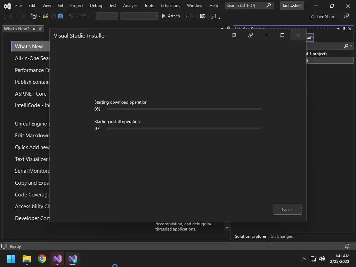The width and height of the screenshot is (356, 267).
Task: Expand Solution Explorer search options arrow
Action: point(351,46)
